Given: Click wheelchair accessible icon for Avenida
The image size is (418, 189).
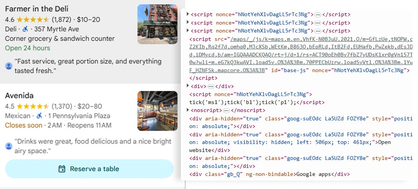Looking at the screenshot, I should click(x=39, y=116).
